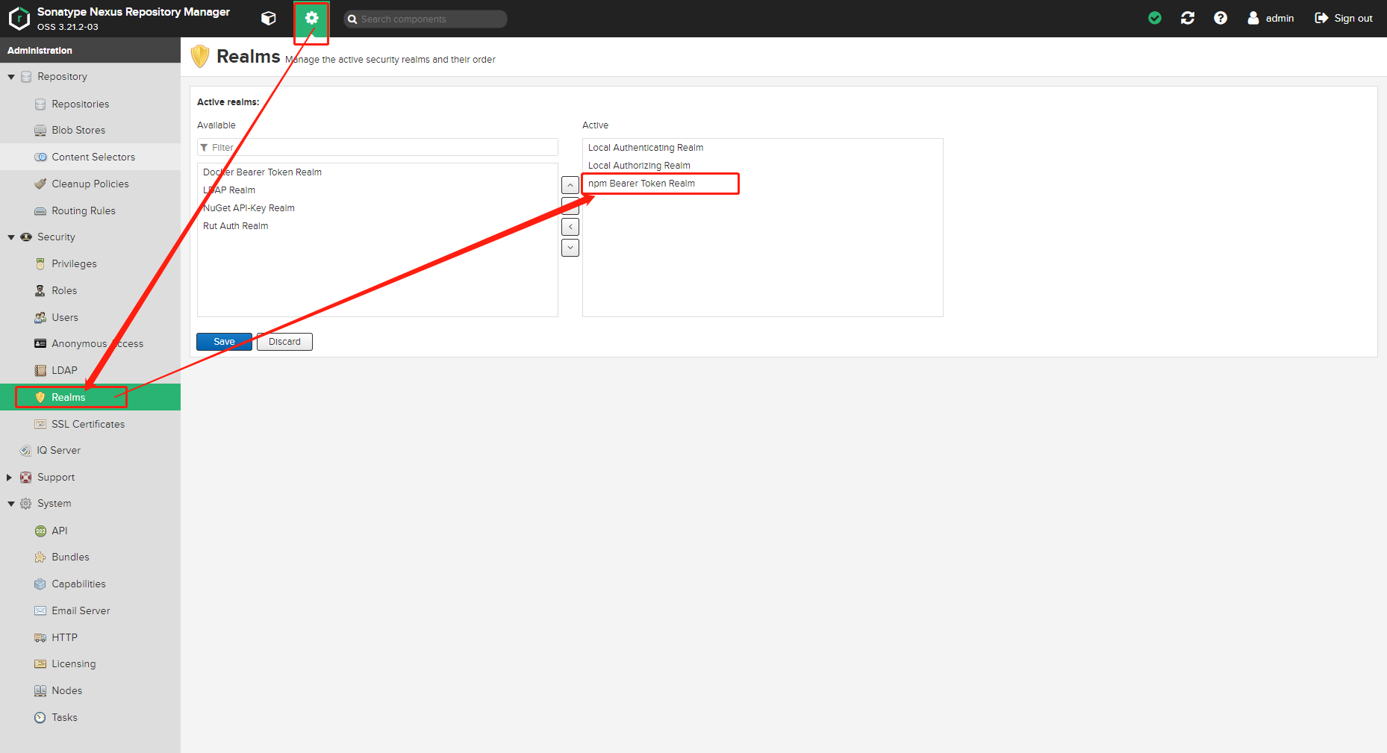Open the Administration gear icon
The image size is (1387, 753).
pyautogui.click(x=312, y=19)
